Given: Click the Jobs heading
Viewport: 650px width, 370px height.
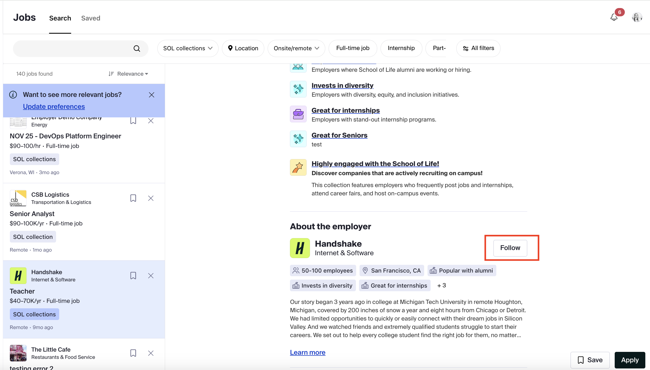Looking at the screenshot, I should coord(24,17).
